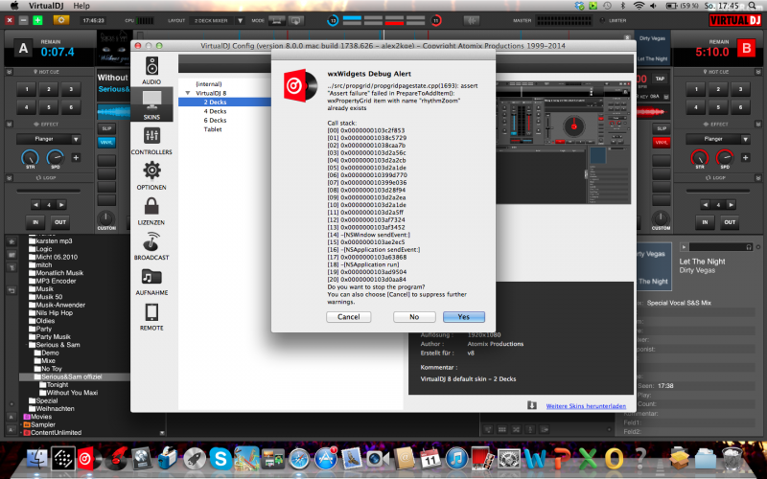Toggle VINYL mode on deck B
767x479 pixels.
click(662, 142)
